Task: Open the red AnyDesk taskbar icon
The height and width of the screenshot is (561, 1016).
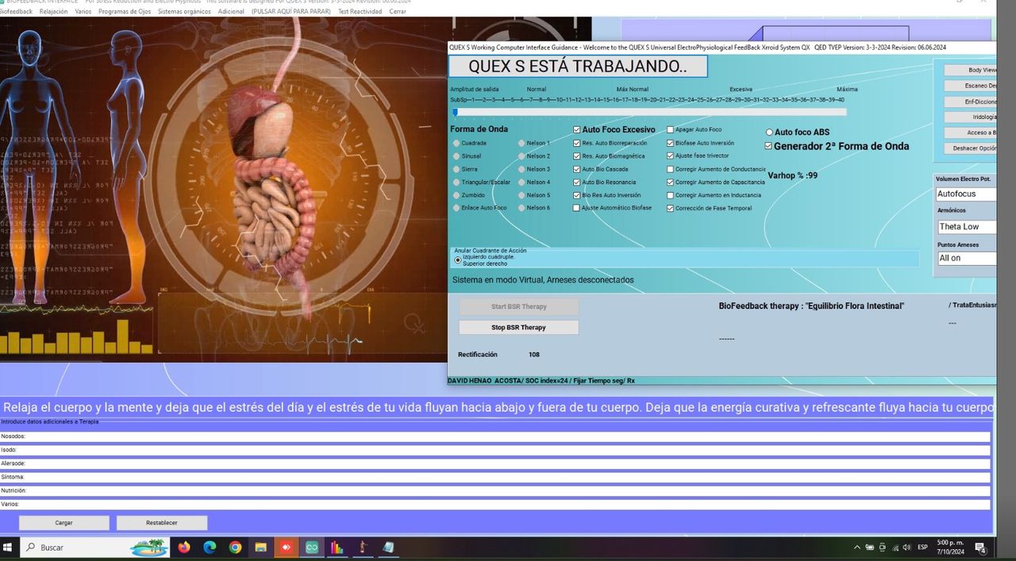Action: (x=286, y=548)
